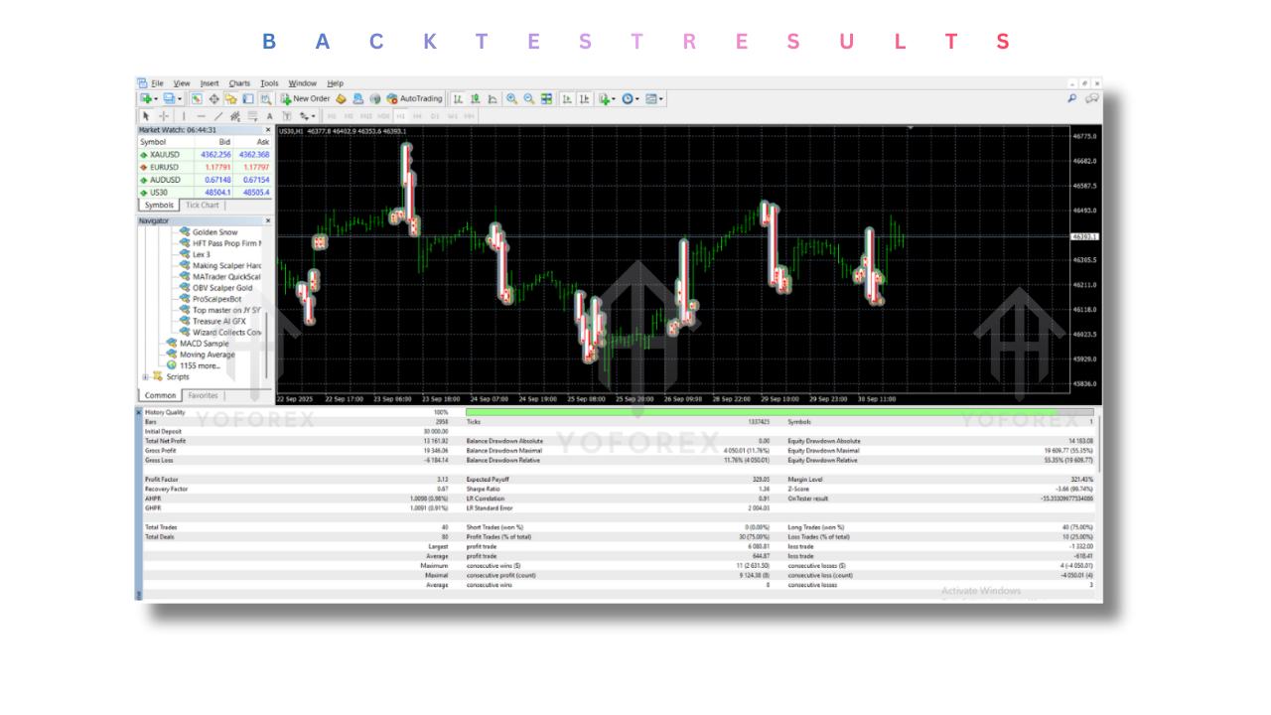Select US30 in Market Watch

pos(159,192)
